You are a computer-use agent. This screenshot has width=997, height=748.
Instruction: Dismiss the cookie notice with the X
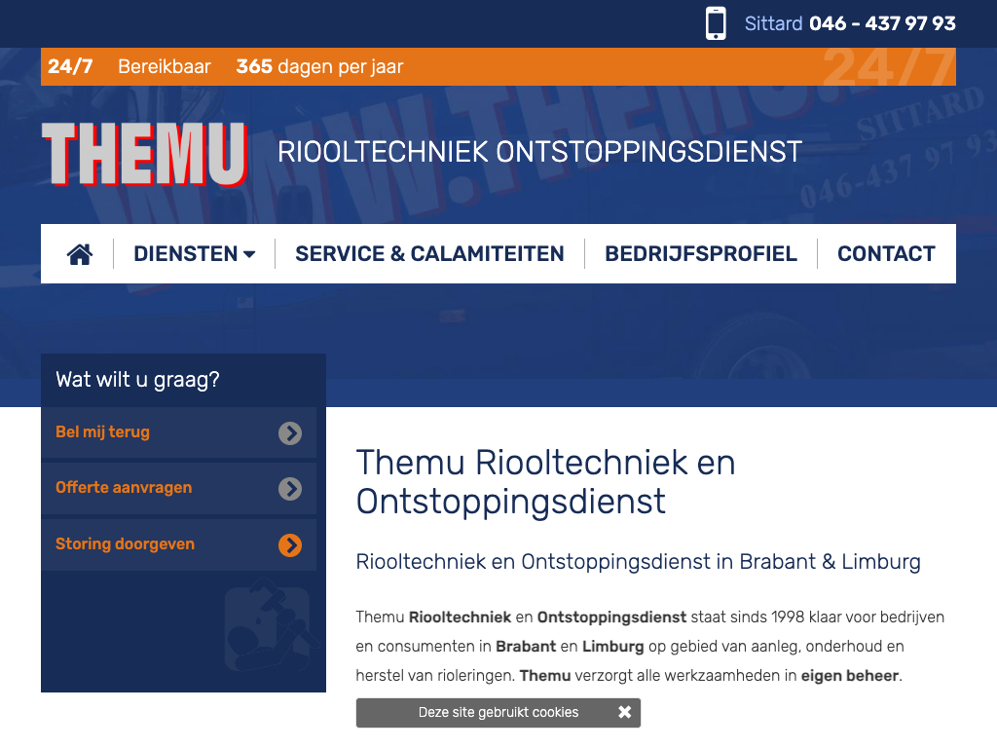pos(624,712)
